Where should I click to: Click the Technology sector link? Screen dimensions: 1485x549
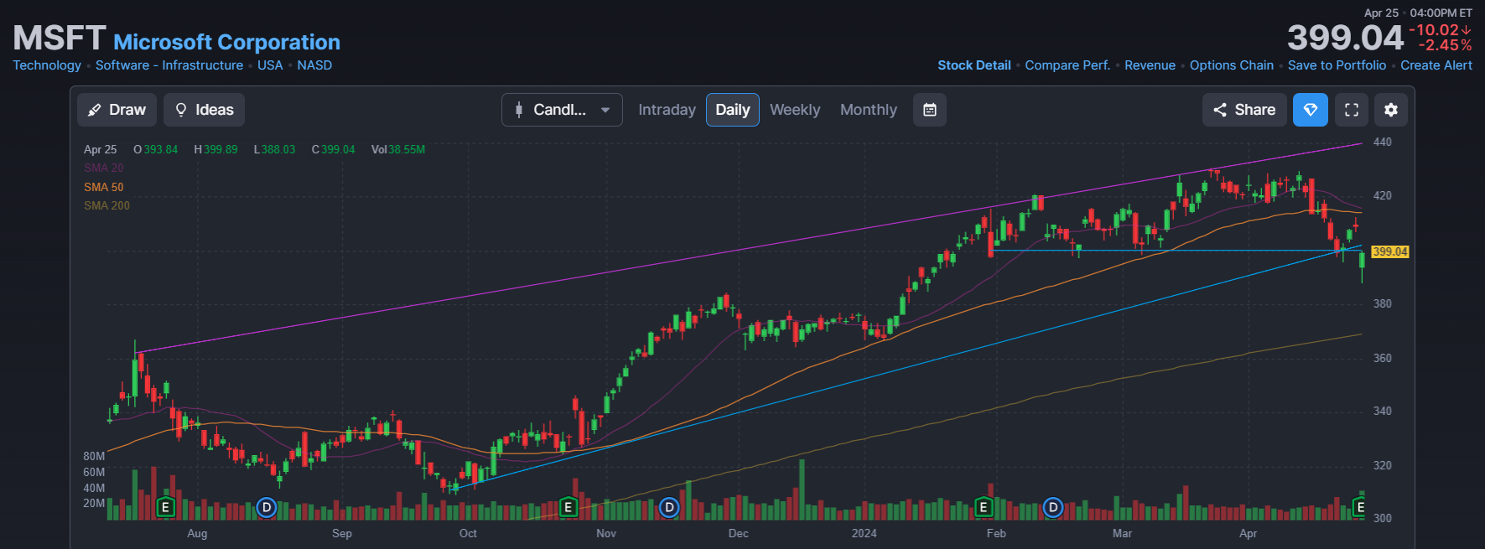tap(47, 65)
